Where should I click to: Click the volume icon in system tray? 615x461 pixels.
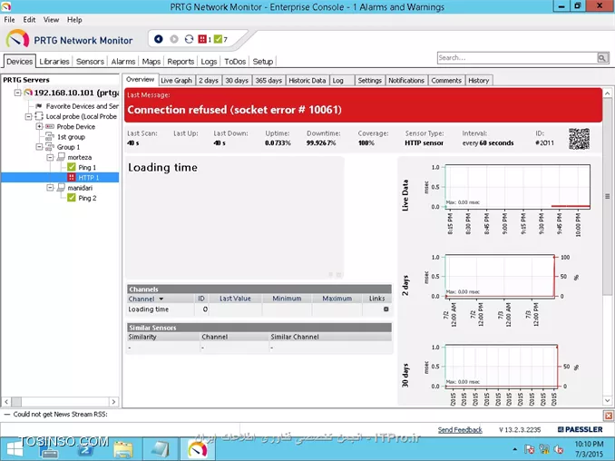tap(559, 449)
